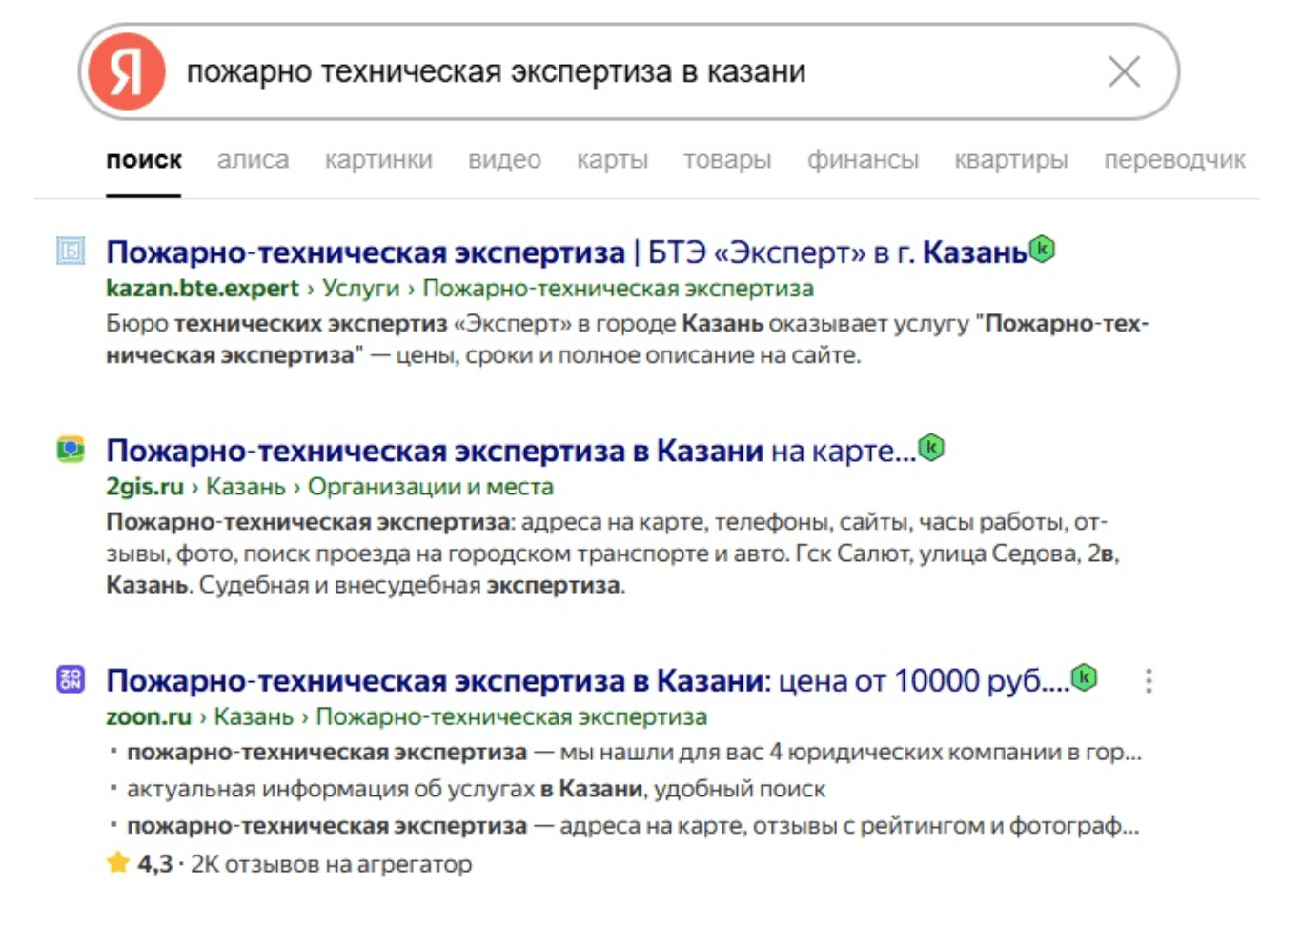Open the 2GIS result favicon

(x=71, y=449)
